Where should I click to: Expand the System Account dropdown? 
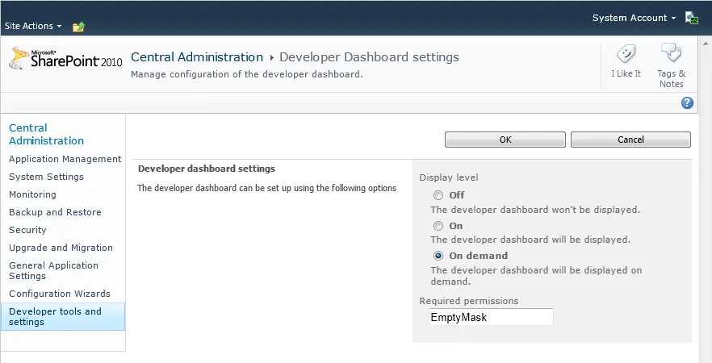[x=634, y=18]
